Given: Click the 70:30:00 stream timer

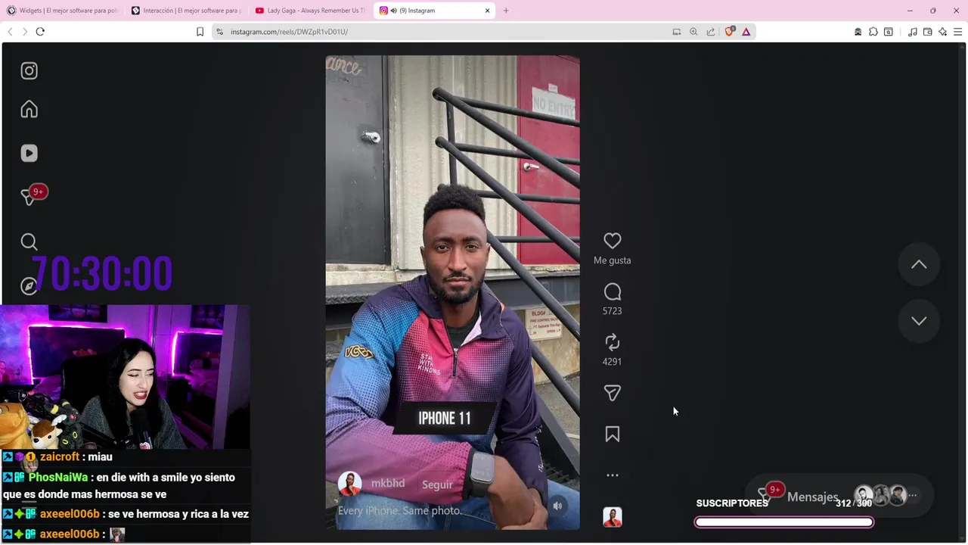Looking at the screenshot, I should pos(101,273).
